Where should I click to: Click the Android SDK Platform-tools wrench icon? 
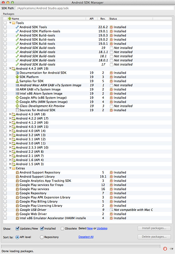click(x=17, y=31)
